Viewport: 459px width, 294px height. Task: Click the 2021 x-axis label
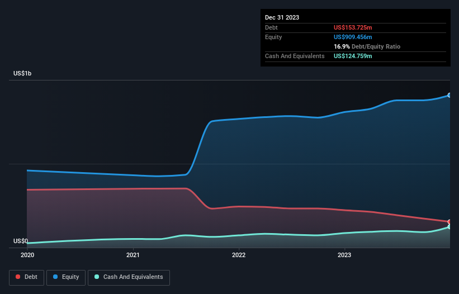pos(133,255)
